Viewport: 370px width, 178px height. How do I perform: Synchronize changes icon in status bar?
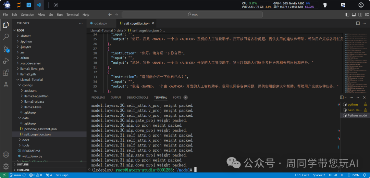(24, 175)
